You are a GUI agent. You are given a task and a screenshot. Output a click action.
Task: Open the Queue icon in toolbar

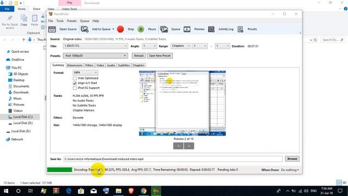164,29
